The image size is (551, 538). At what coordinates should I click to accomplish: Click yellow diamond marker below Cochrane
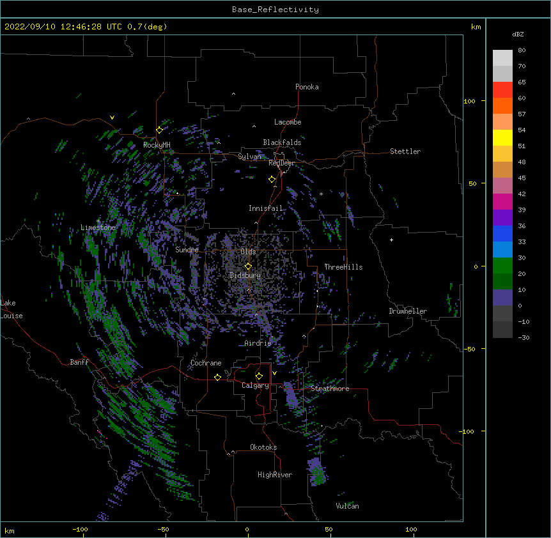click(217, 377)
